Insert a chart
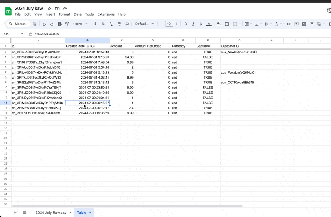This screenshot has width=331, height=217. coord(304,24)
